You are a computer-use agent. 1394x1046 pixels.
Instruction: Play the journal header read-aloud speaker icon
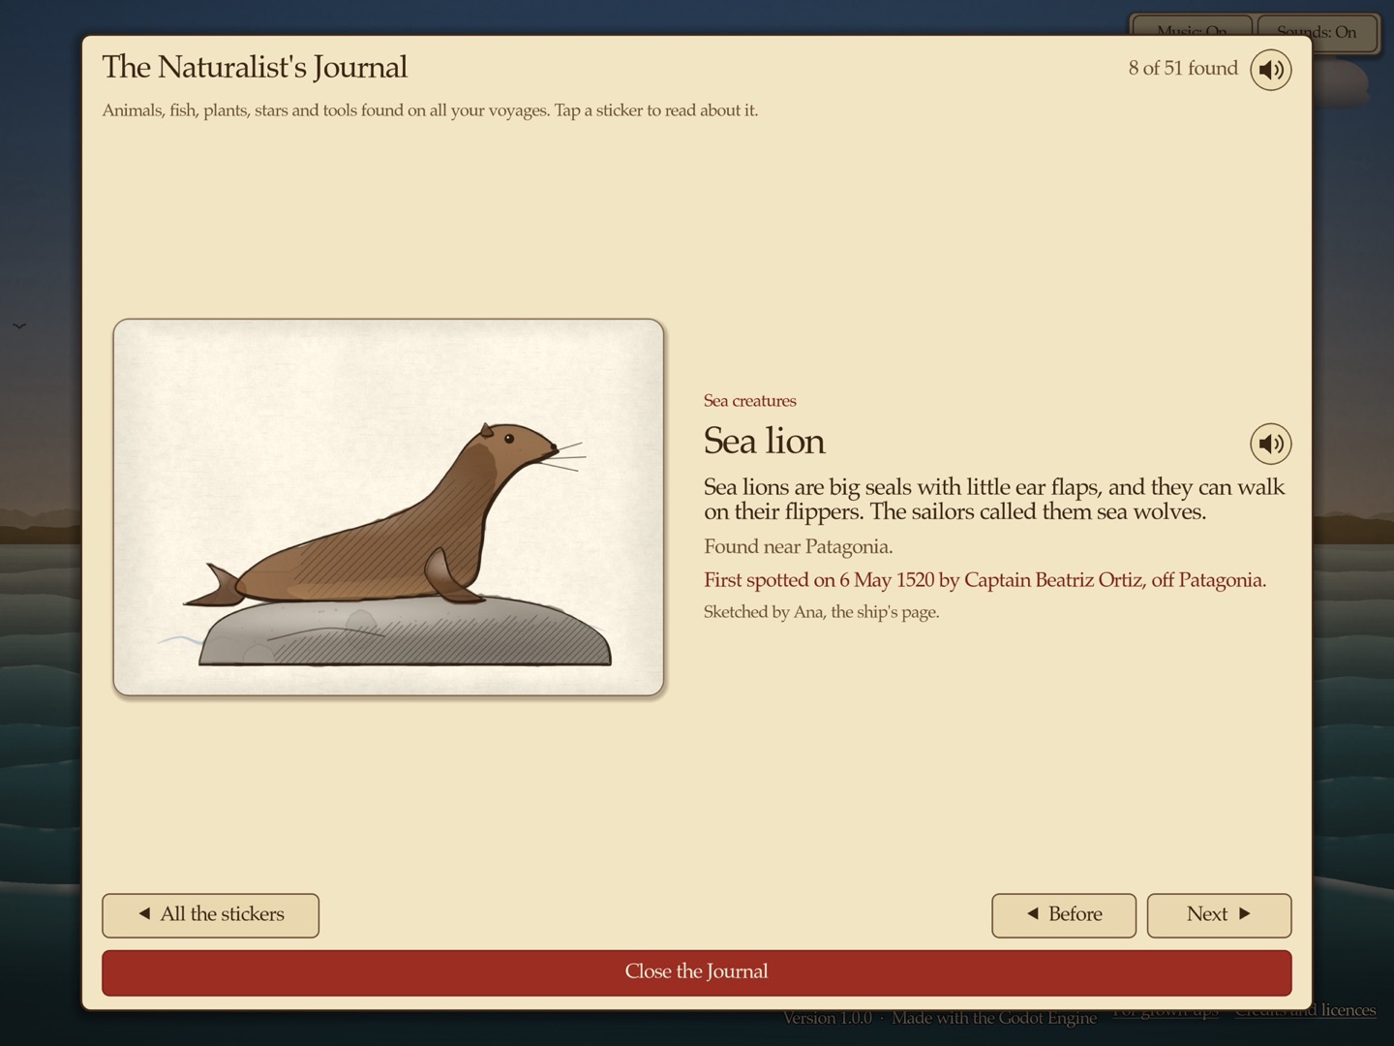[x=1270, y=70]
